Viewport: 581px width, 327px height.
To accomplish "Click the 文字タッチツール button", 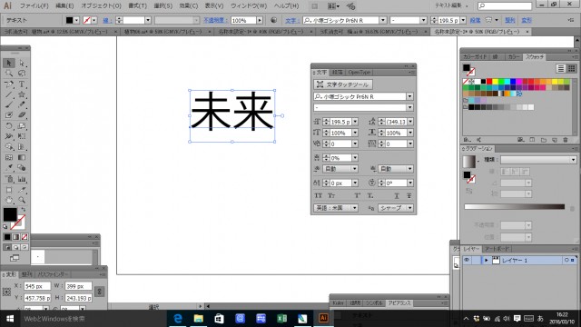I will point(343,84).
